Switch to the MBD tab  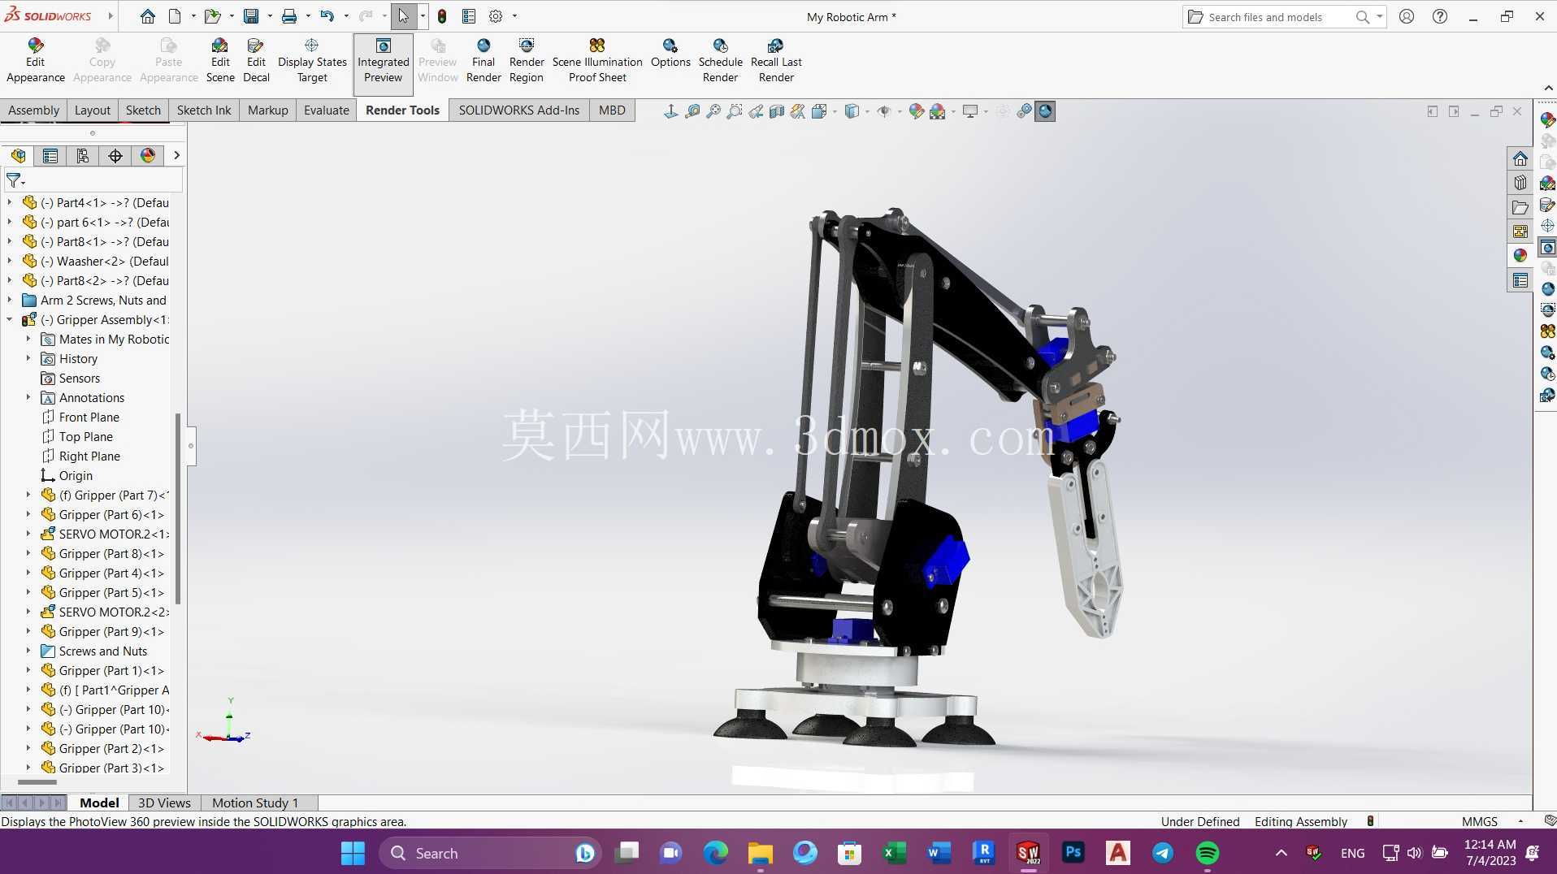point(612,110)
